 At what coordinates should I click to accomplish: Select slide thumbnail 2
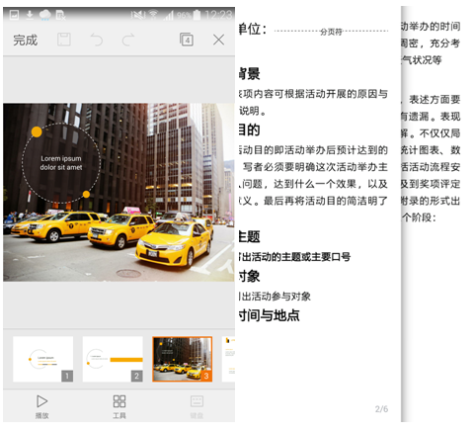113,359
